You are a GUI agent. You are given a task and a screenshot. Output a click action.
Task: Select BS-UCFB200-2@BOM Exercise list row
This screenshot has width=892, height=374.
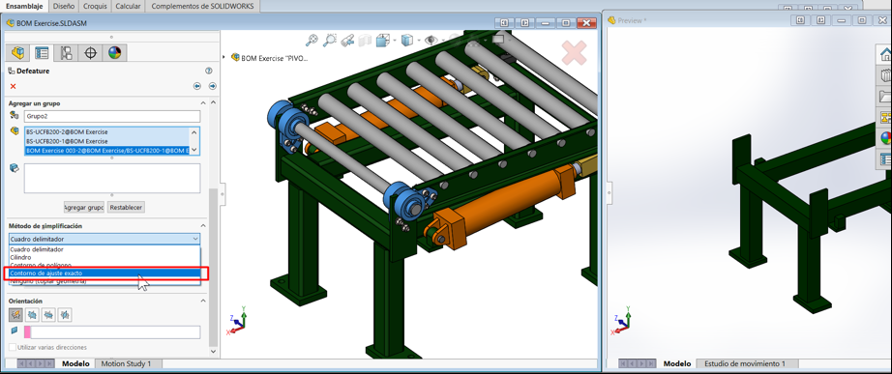106,131
